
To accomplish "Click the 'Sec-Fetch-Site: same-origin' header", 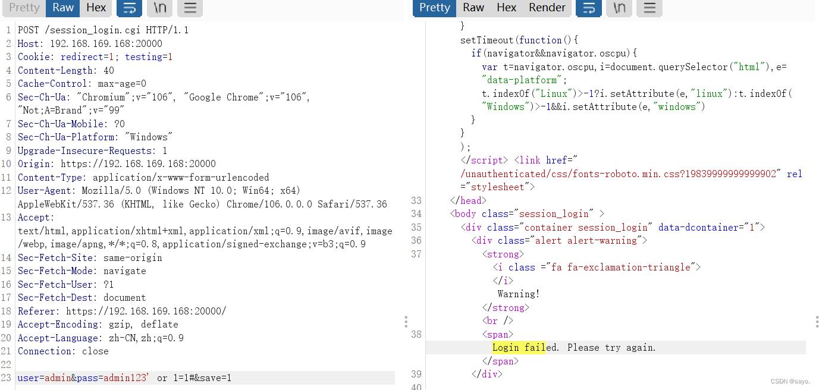I will tap(90, 257).
